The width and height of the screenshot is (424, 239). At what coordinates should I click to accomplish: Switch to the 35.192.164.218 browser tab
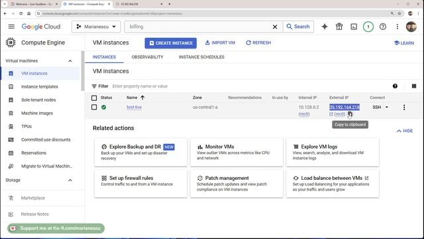(139, 4)
